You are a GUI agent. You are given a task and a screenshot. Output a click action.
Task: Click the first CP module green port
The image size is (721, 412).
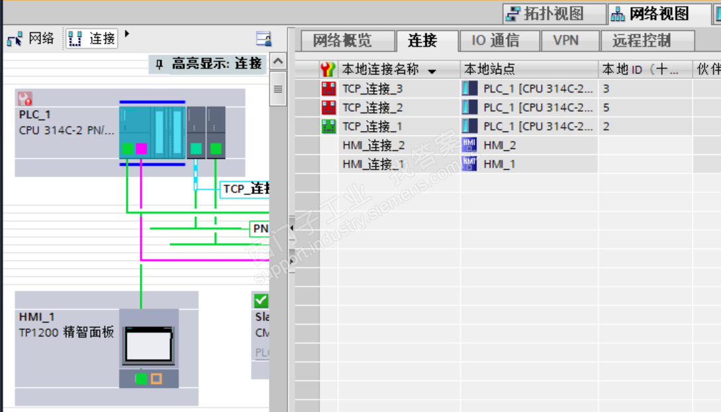click(x=196, y=148)
